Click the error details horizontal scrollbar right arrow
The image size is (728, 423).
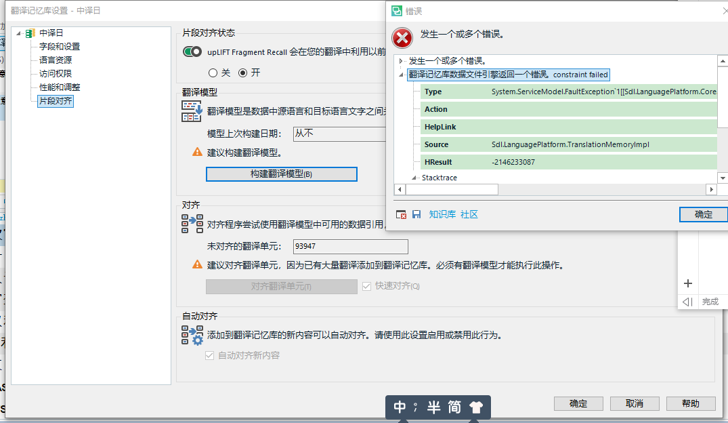coord(710,190)
